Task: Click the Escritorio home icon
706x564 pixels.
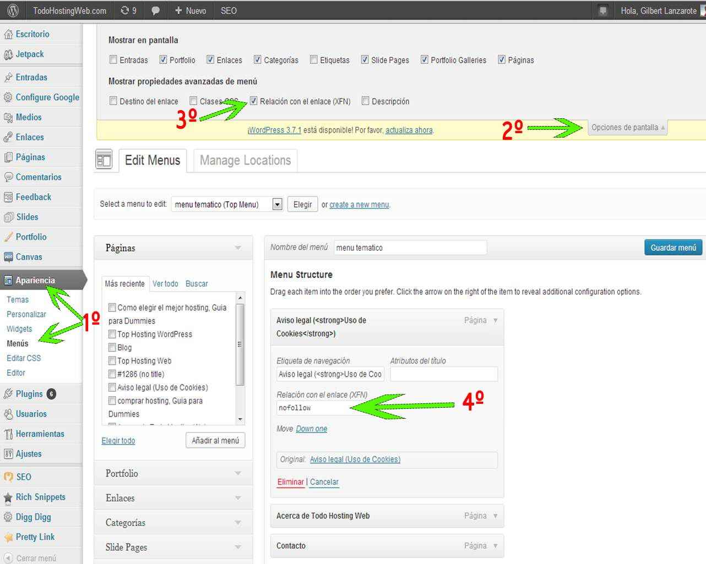Action: pyautogui.click(x=8, y=34)
